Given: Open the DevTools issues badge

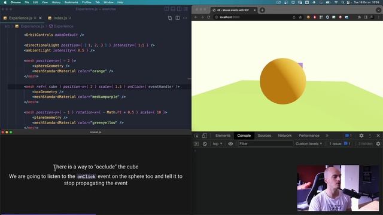Looking at the screenshot, I should point(348,136).
